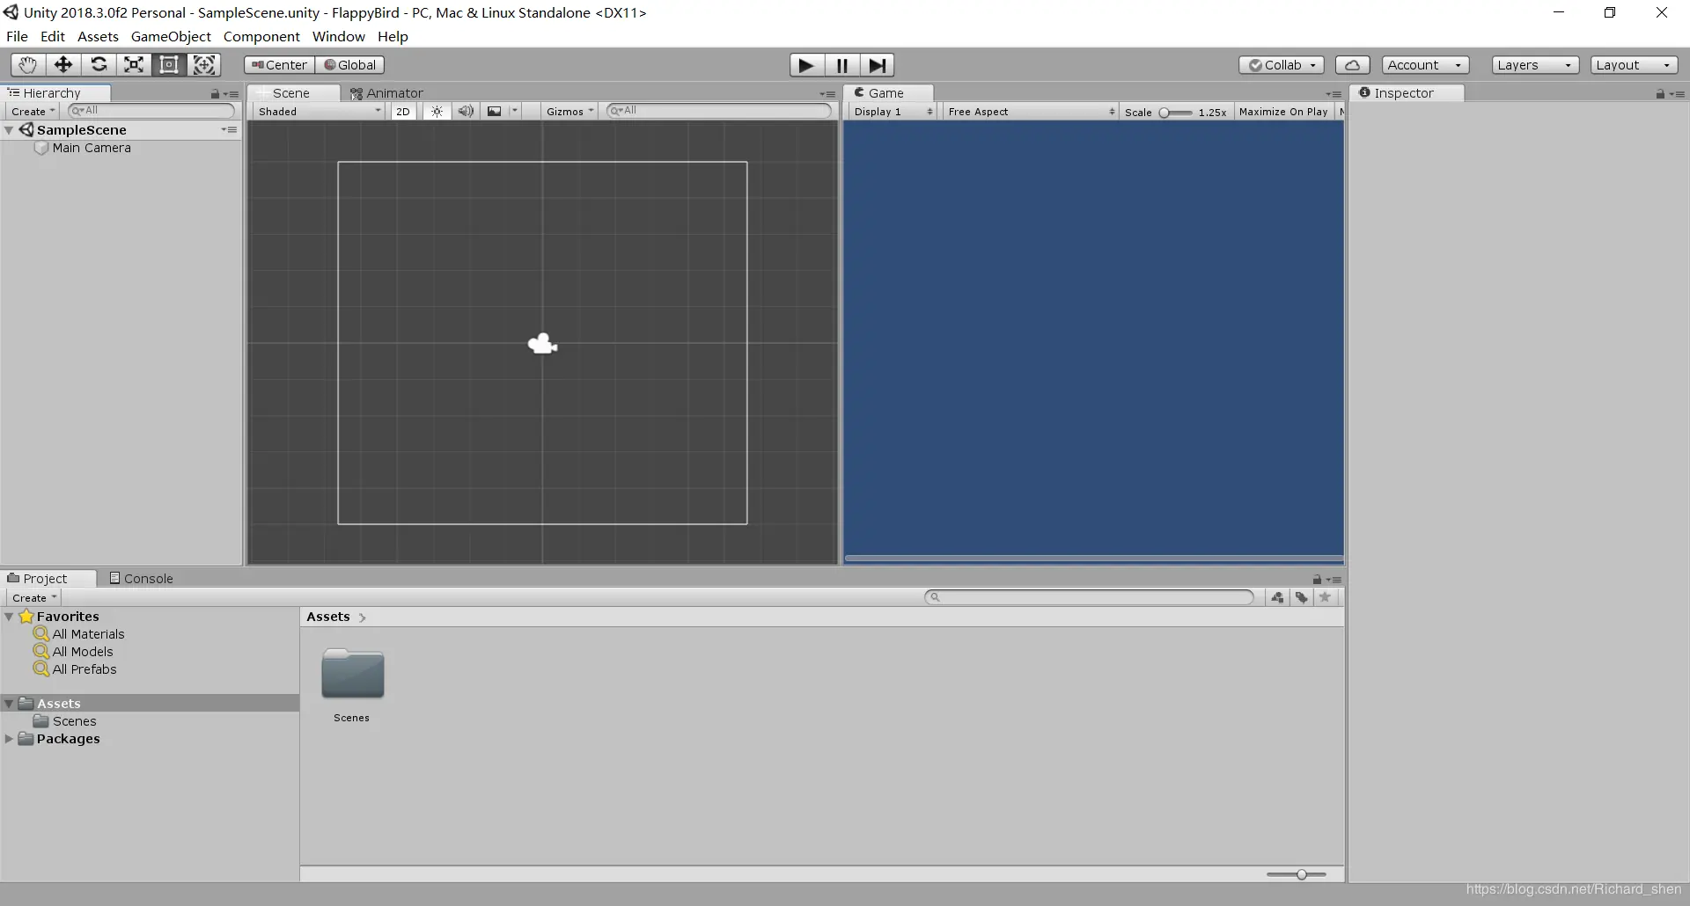The width and height of the screenshot is (1690, 906).
Task: Open the Component menu
Action: coord(261,36)
